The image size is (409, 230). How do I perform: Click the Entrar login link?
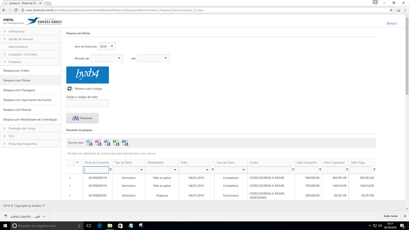[391, 24]
